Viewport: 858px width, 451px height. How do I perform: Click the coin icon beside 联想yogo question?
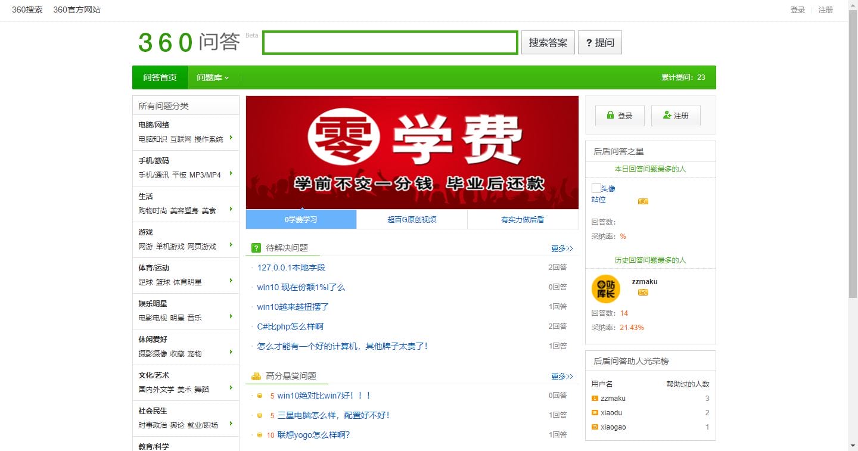click(x=261, y=434)
